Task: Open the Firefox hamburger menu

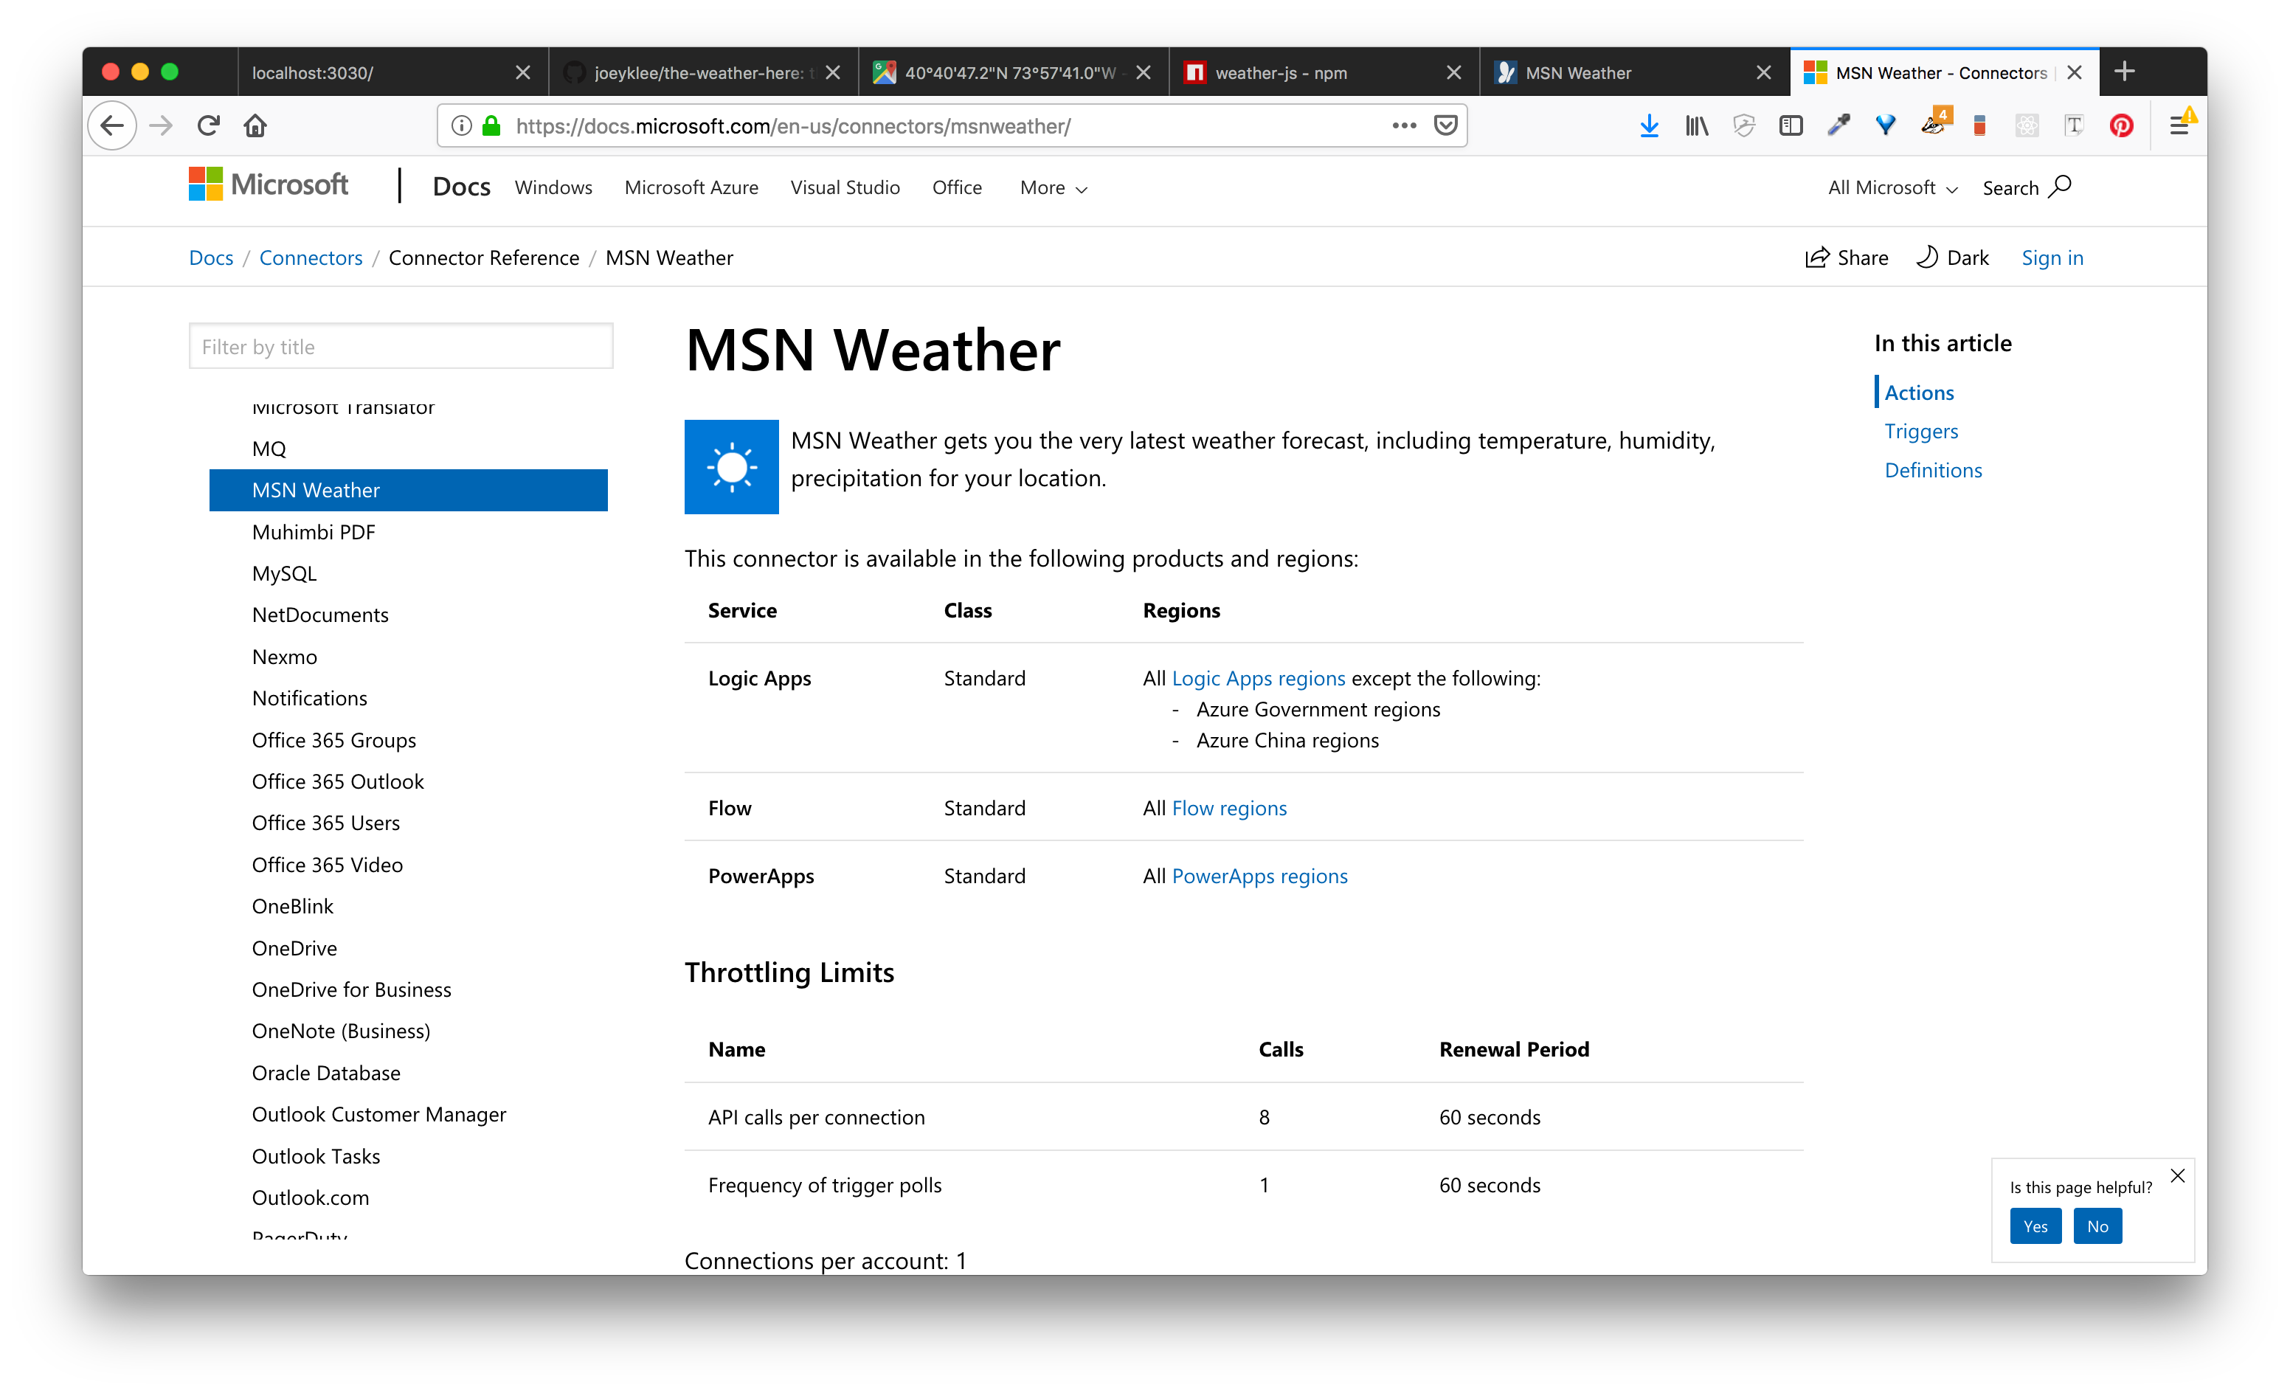Action: [x=2178, y=125]
